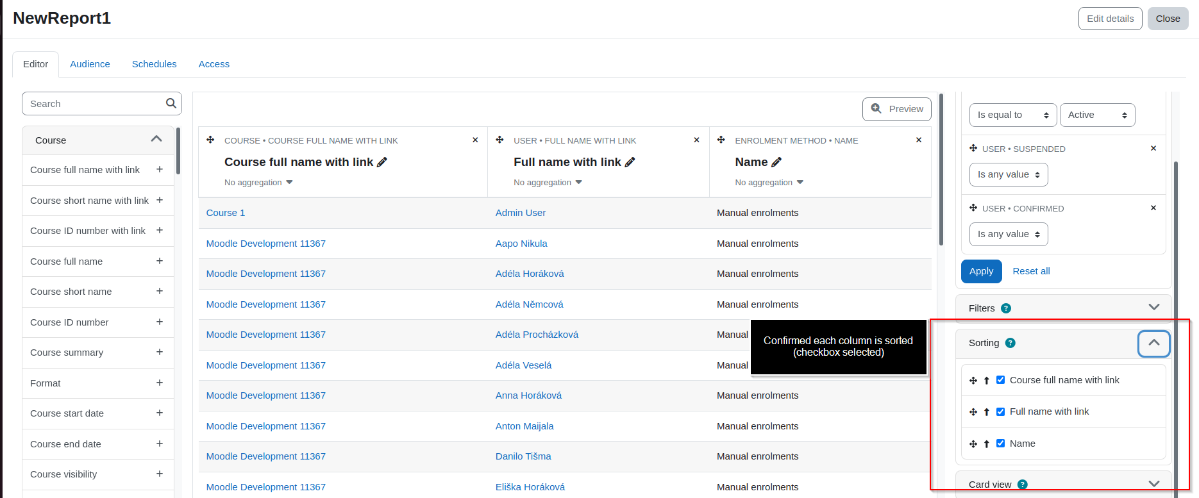Viewport: 1199px width, 498px height.
Task: Remove the User full name with link column
Action: click(x=696, y=140)
